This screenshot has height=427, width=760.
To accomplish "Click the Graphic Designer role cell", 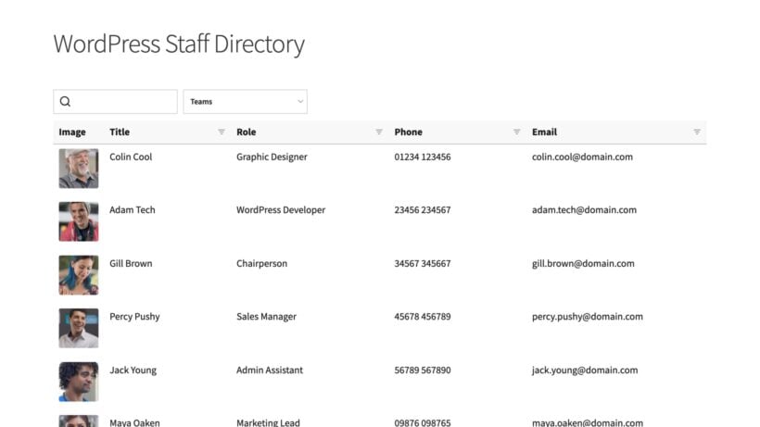I will coord(272,157).
